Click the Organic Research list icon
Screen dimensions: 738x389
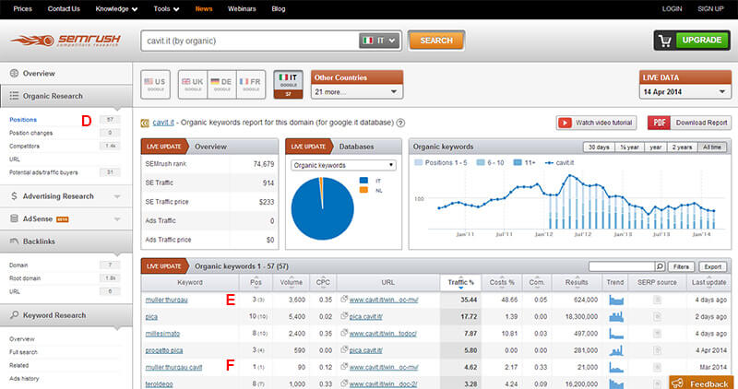(x=14, y=96)
